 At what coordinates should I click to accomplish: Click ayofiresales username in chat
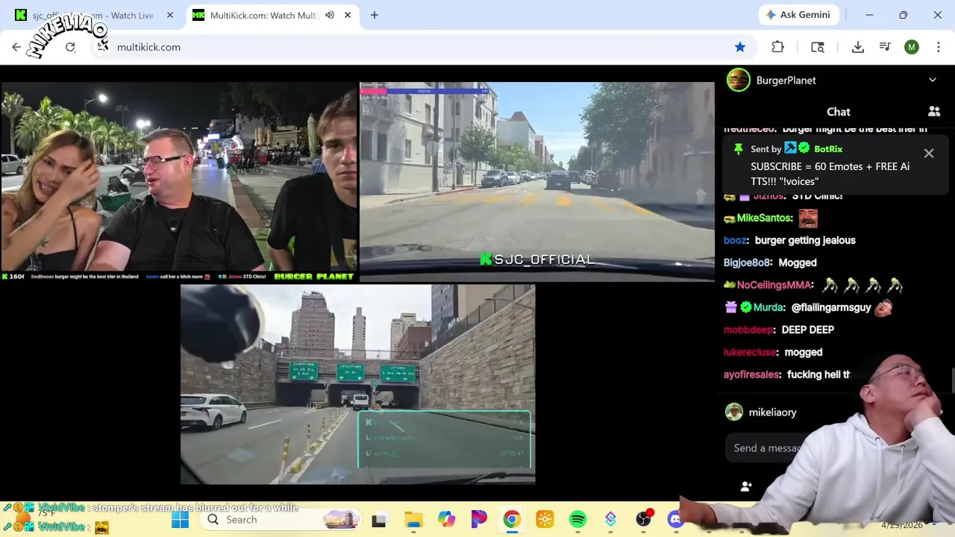(752, 374)
